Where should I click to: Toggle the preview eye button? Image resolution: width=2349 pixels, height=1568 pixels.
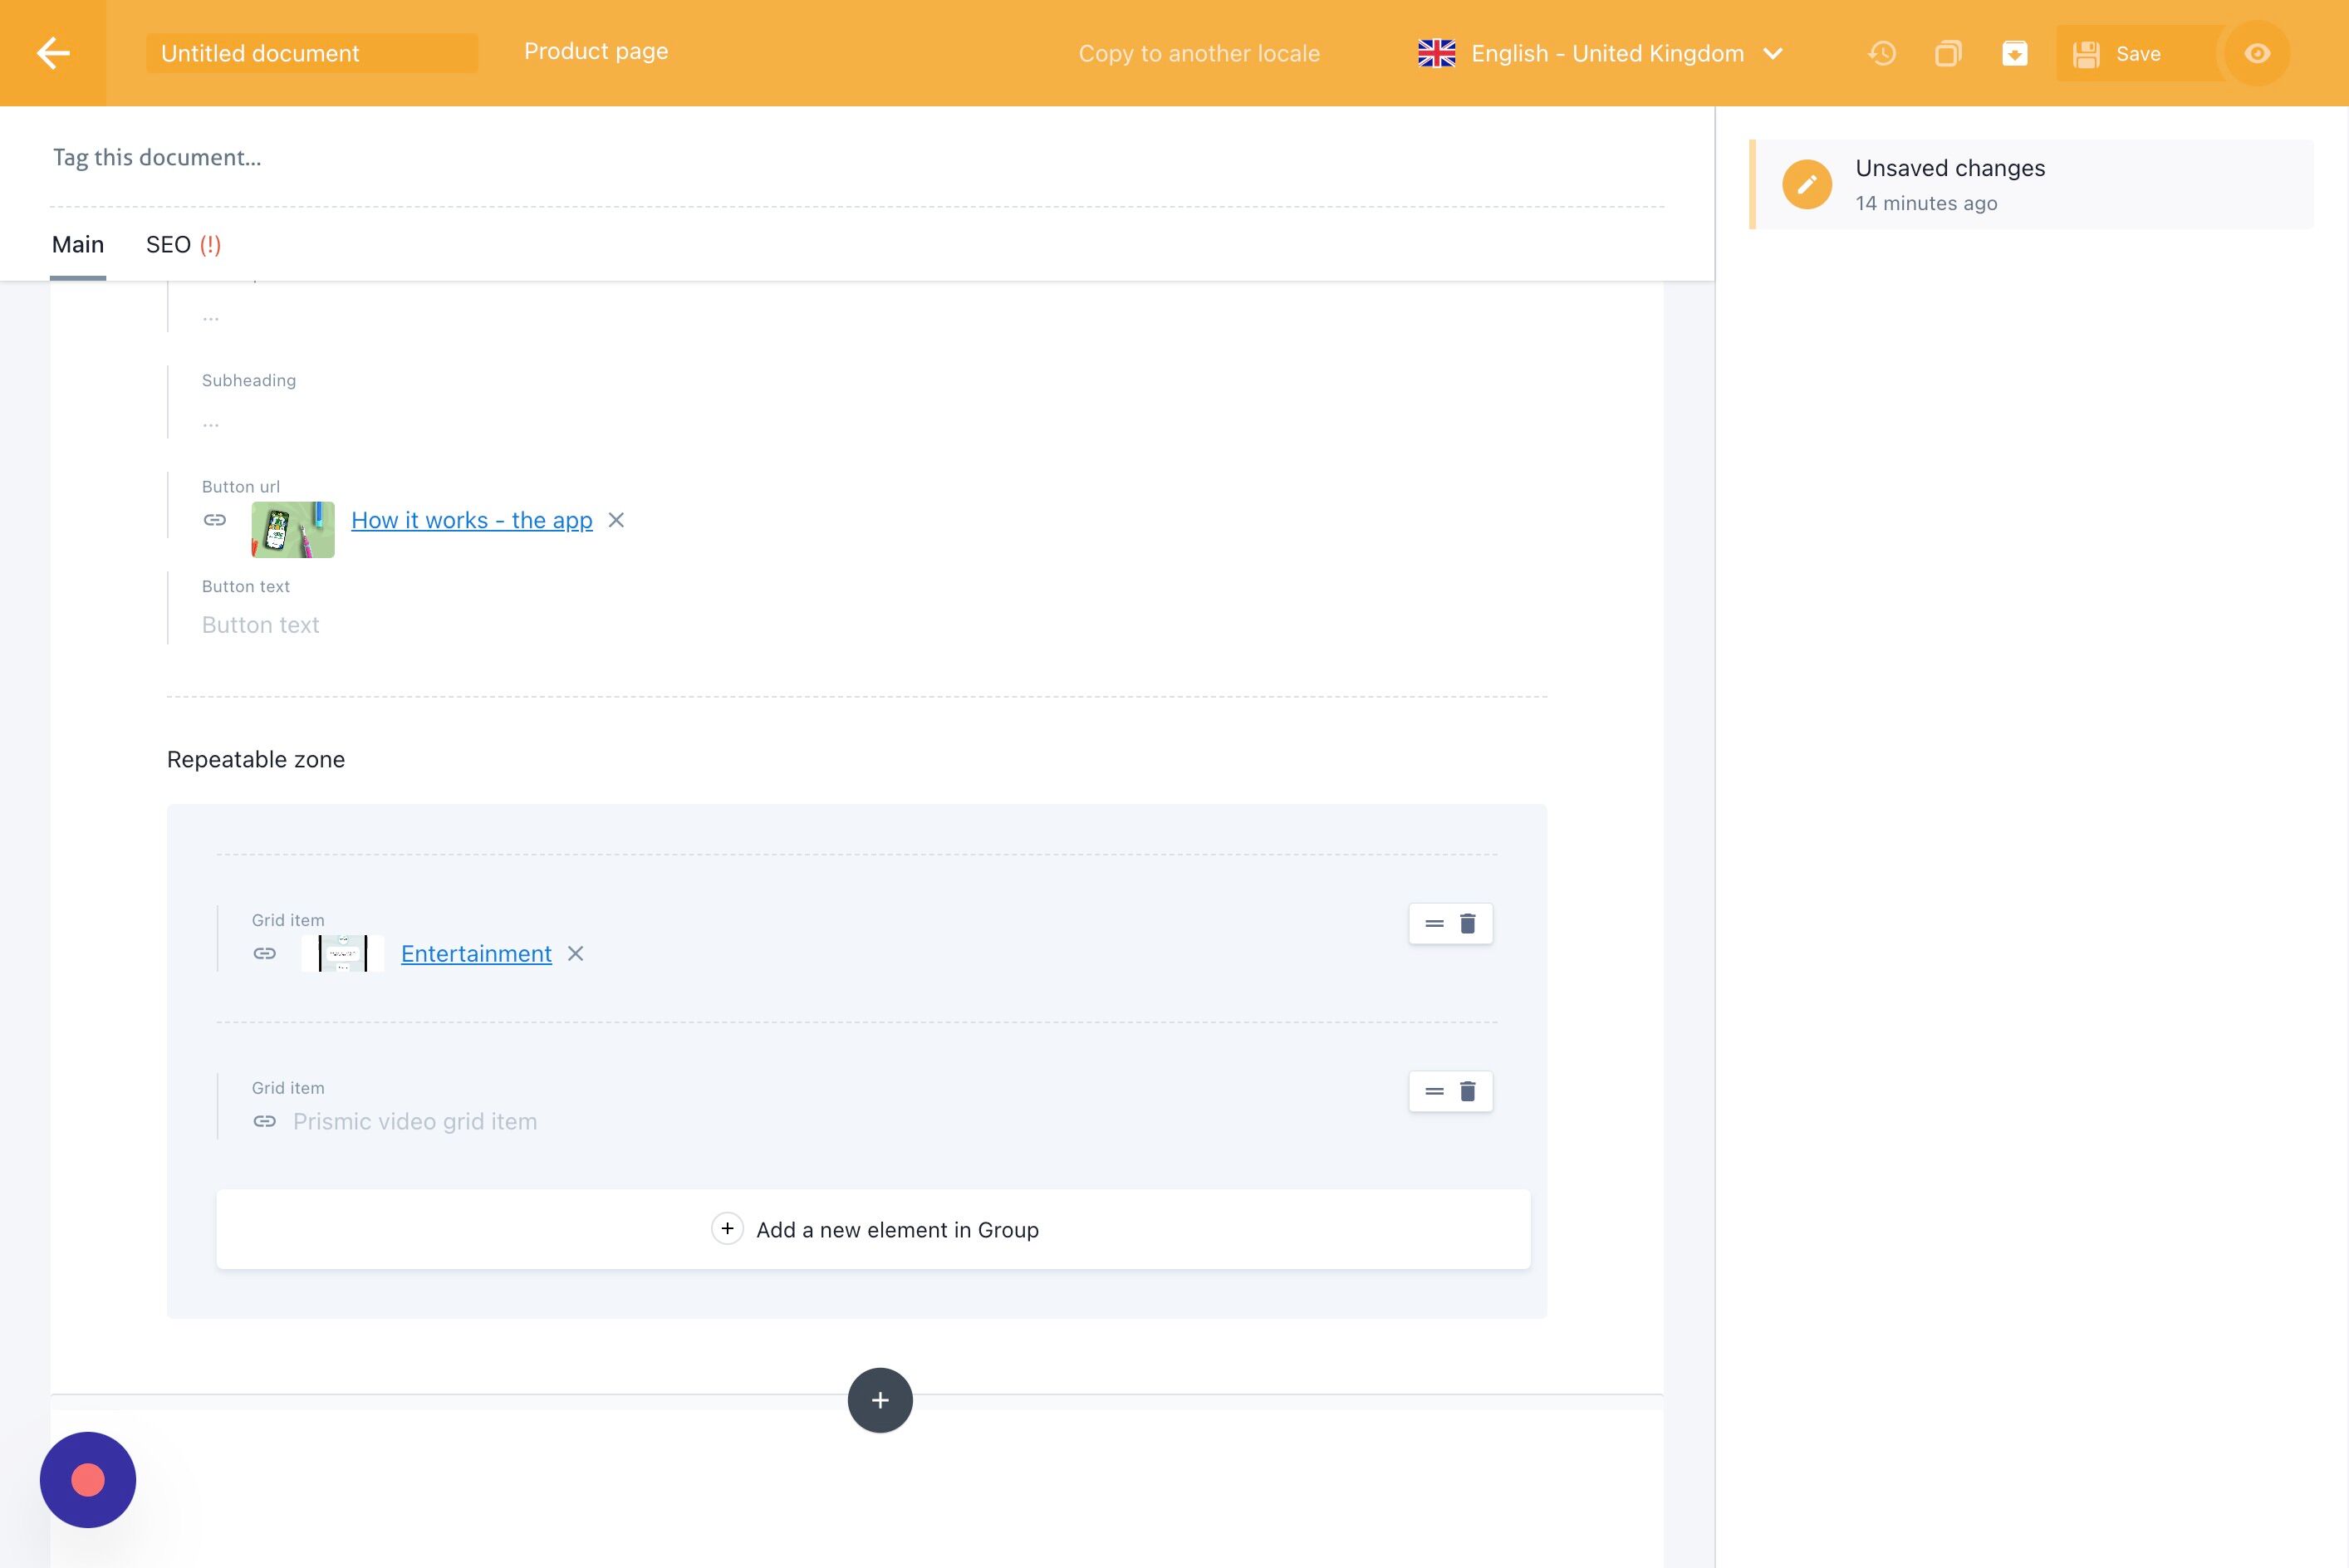(x=2256, y=53)
